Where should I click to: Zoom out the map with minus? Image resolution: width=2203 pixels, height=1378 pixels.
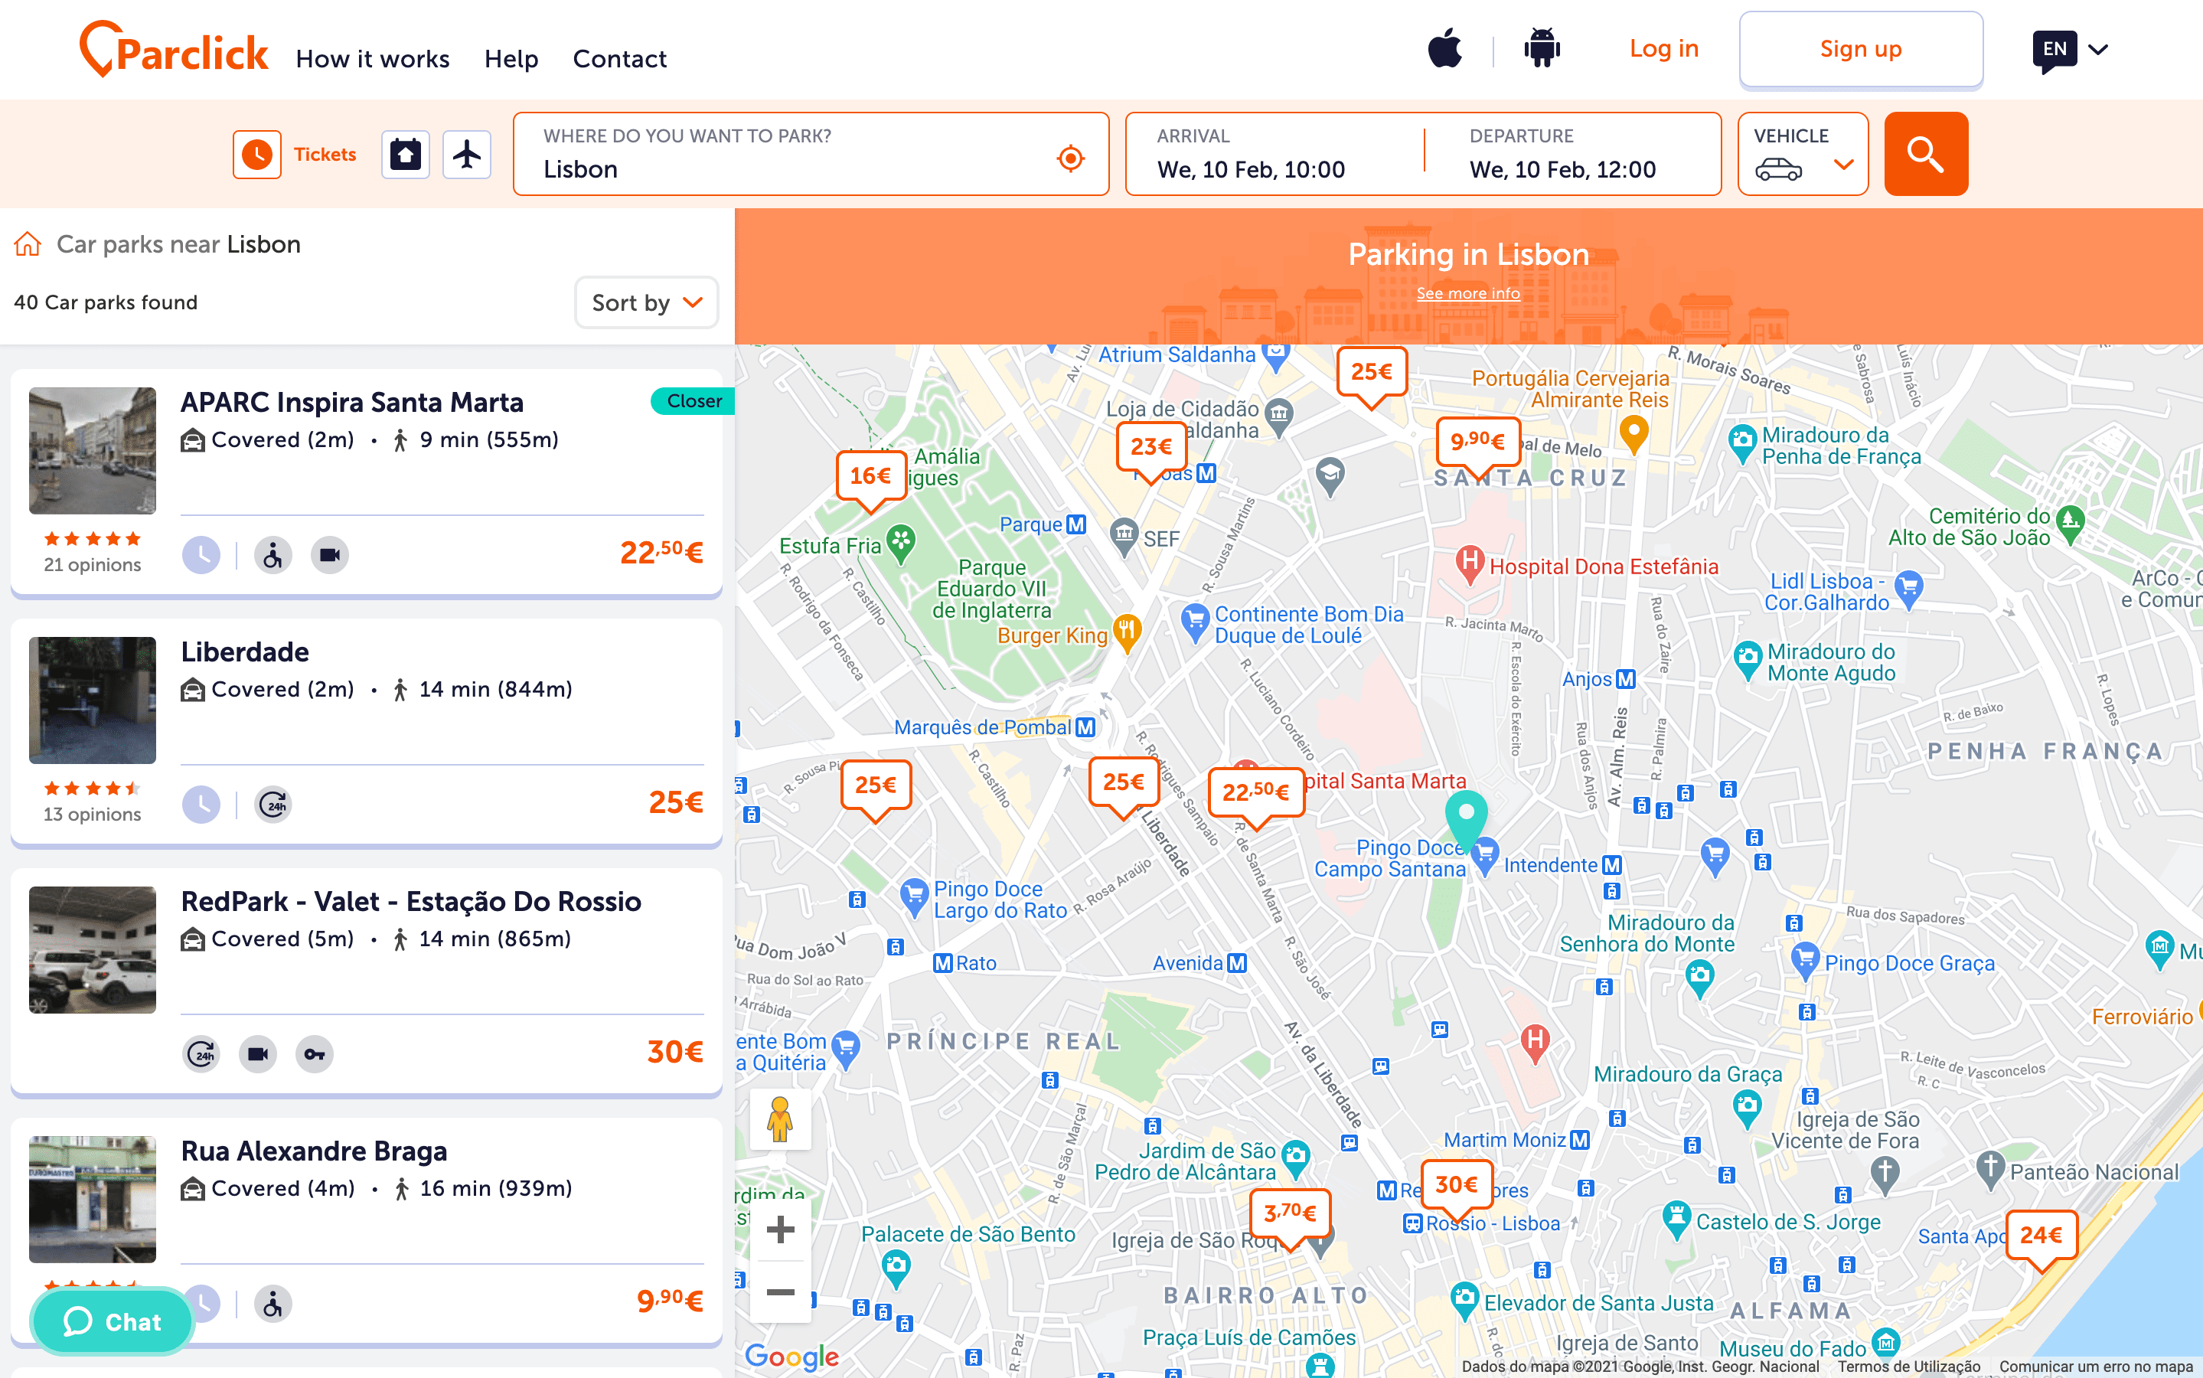[x=780, y=1291]
